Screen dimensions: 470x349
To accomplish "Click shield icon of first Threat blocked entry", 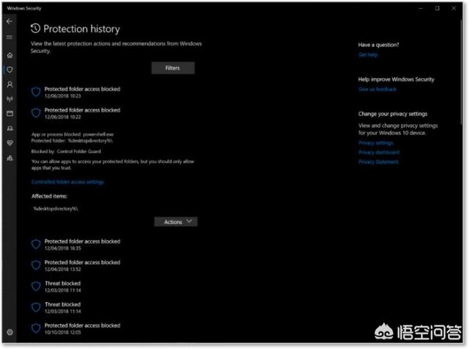I will point(36,286).
